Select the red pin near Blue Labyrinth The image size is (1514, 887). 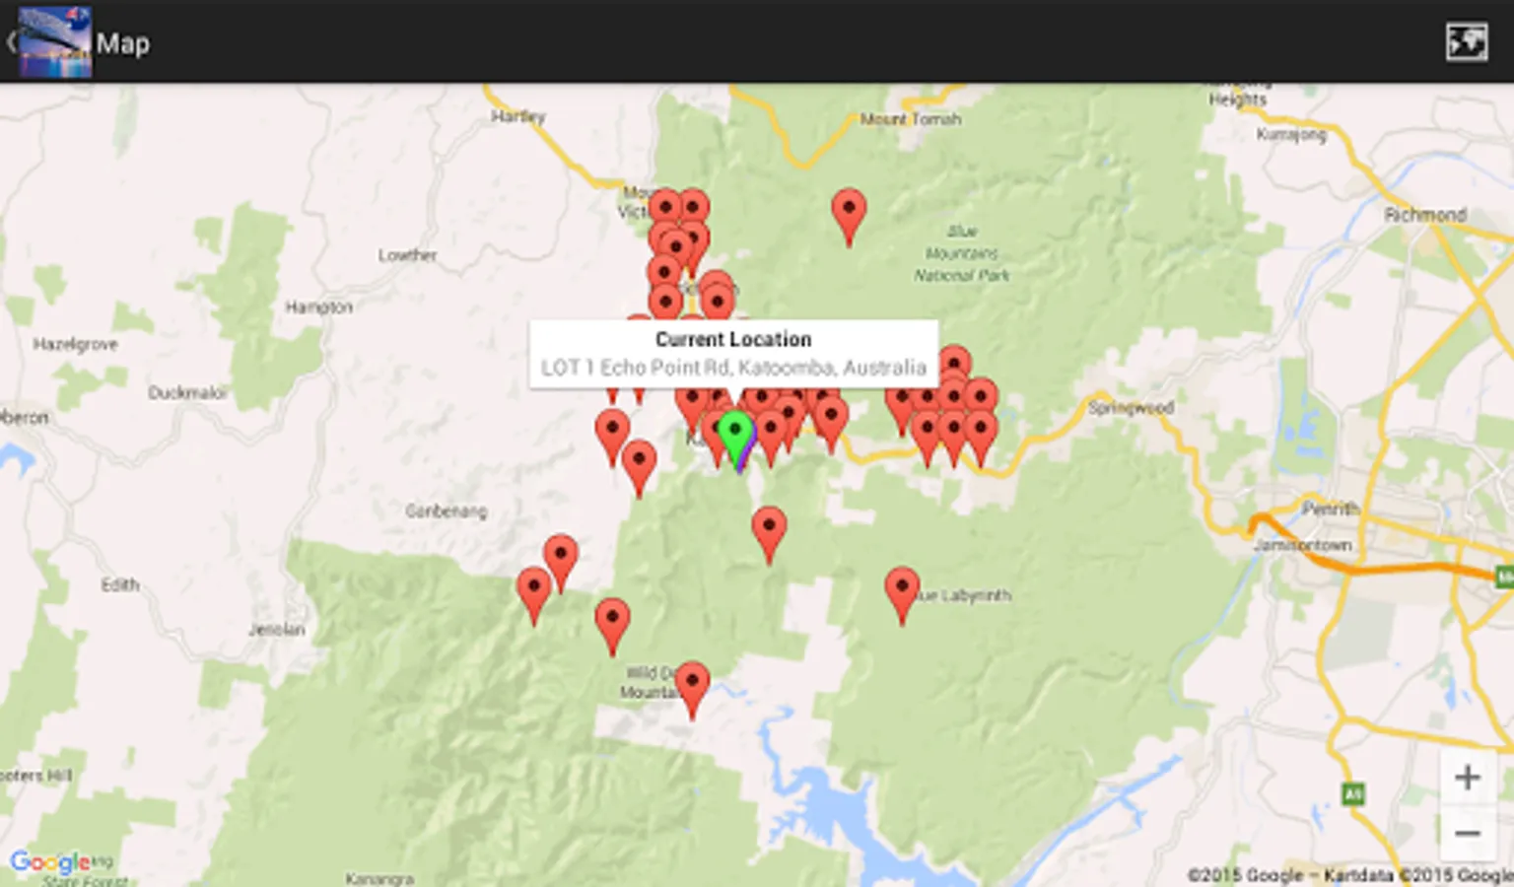tap(902, 588)
